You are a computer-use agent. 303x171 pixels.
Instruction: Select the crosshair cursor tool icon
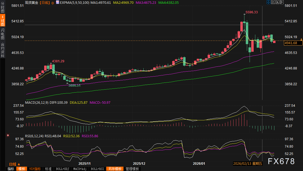[269, 2]
